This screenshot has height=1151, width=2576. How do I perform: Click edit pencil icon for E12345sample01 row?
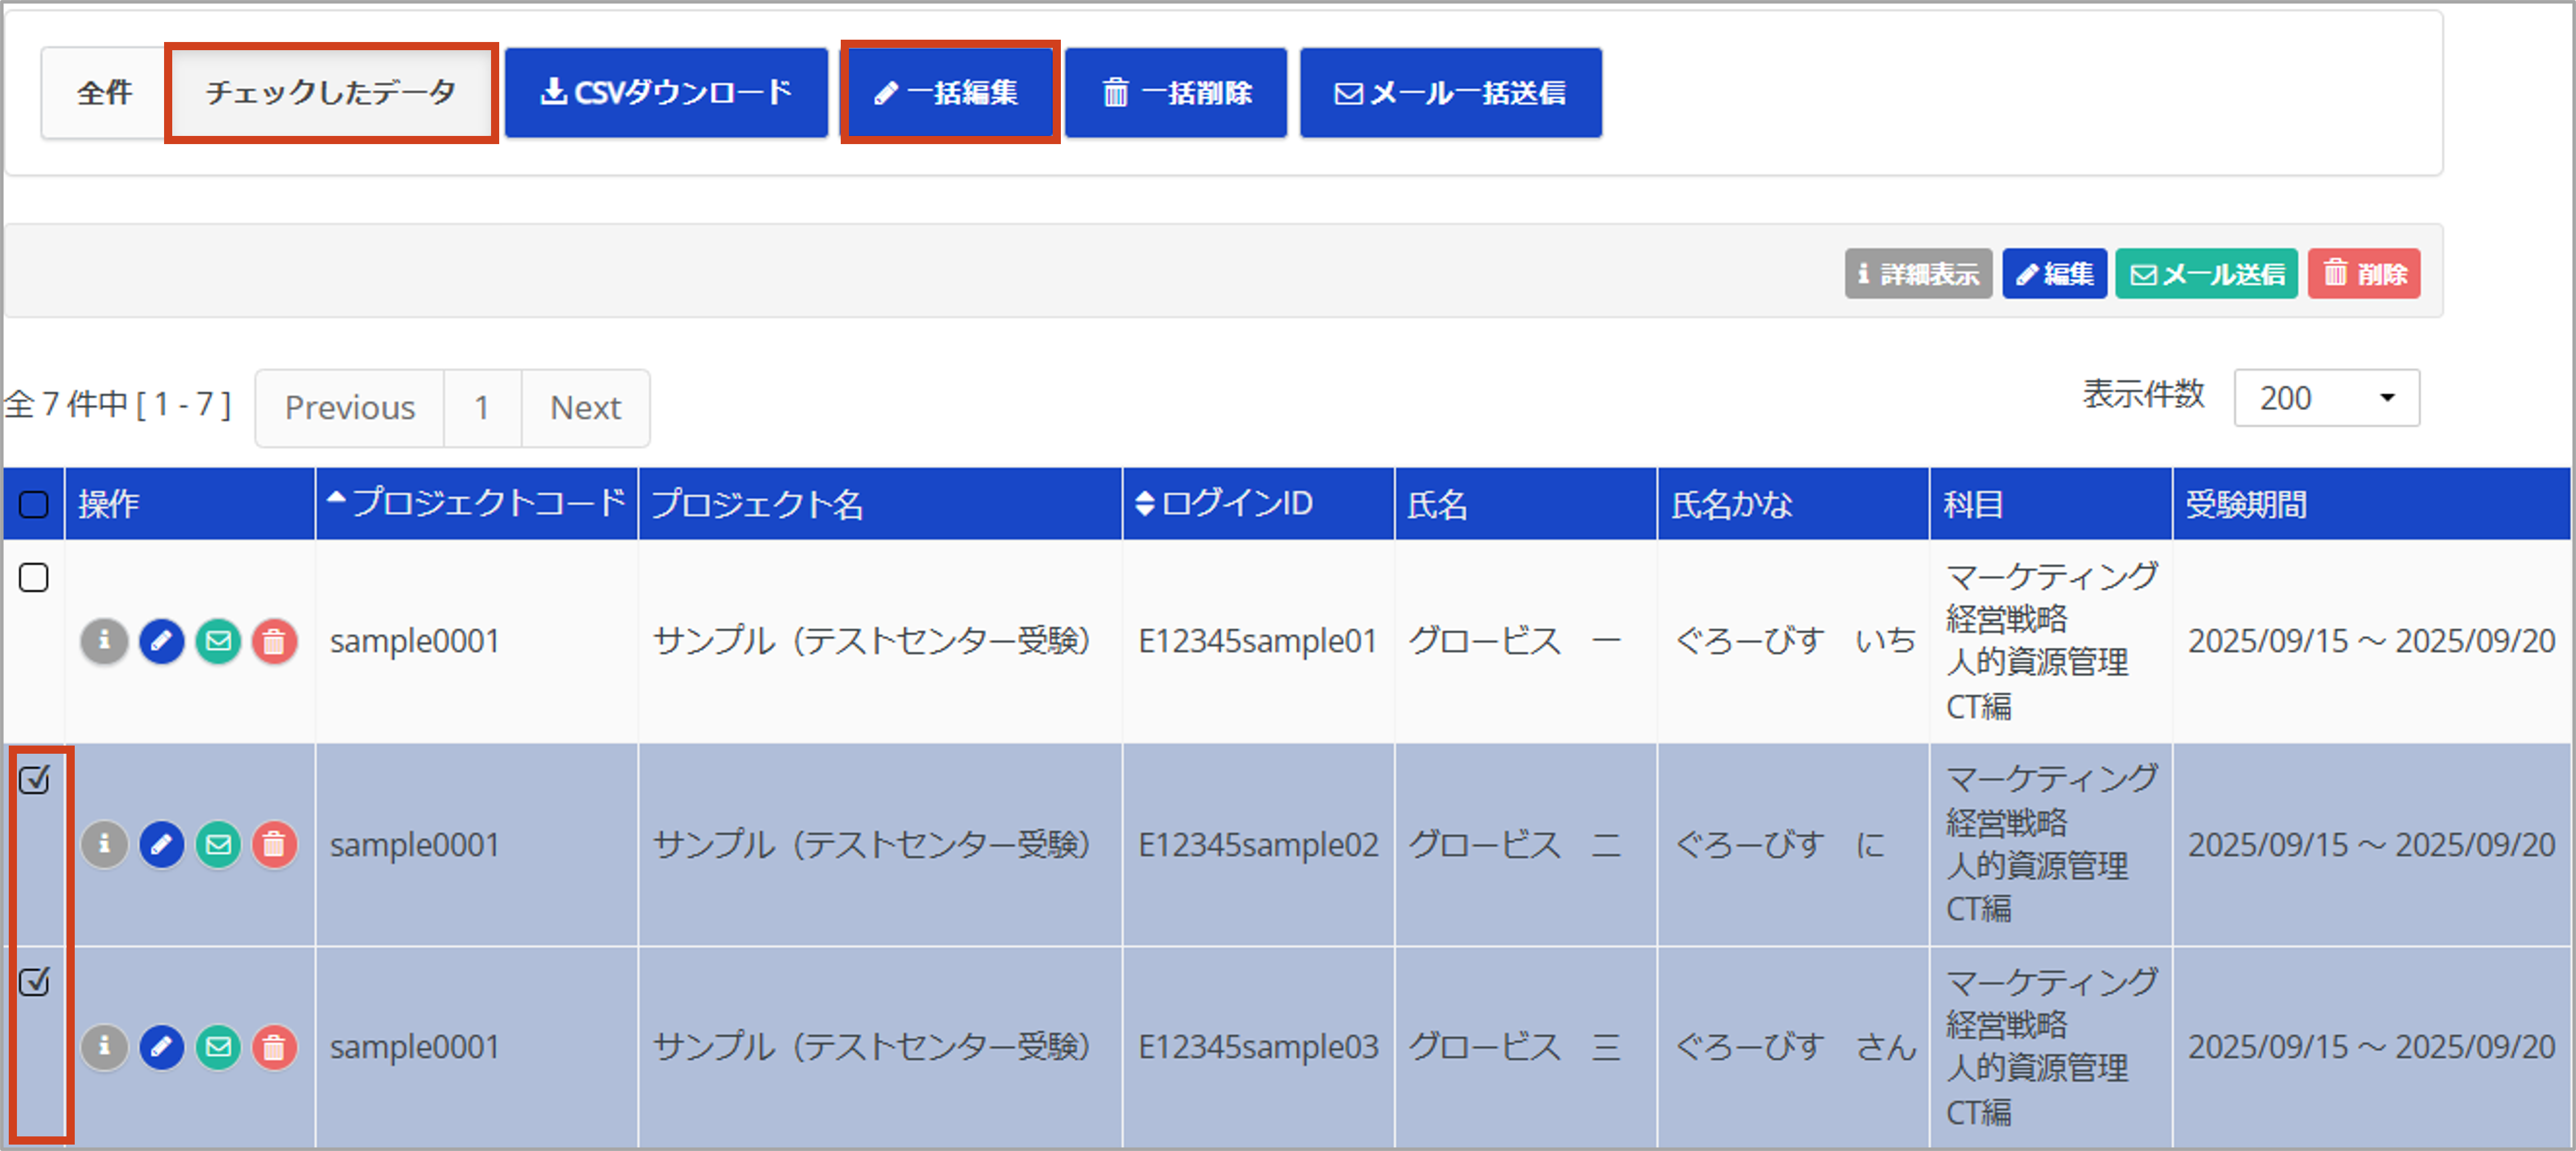tap(162, 642)
